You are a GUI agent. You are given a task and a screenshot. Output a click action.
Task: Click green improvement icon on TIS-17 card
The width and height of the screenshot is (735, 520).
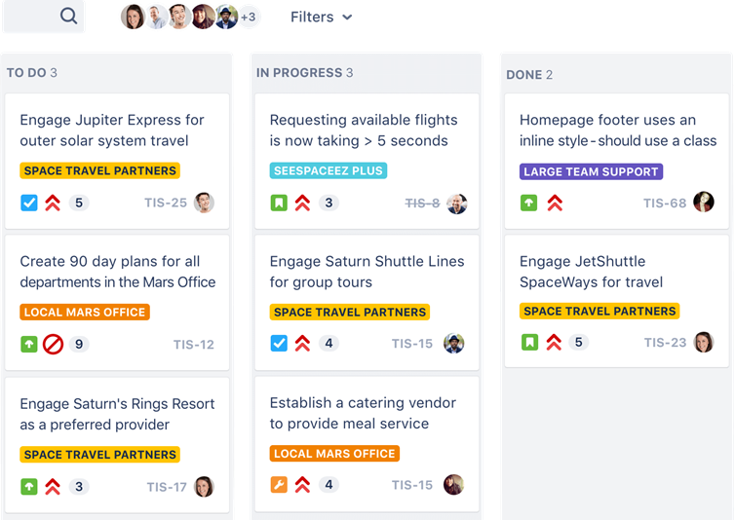coord(29,487)
